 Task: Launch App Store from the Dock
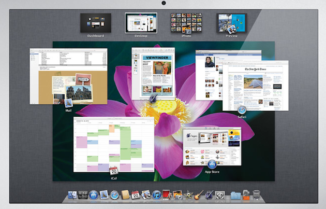pos(93,195)
